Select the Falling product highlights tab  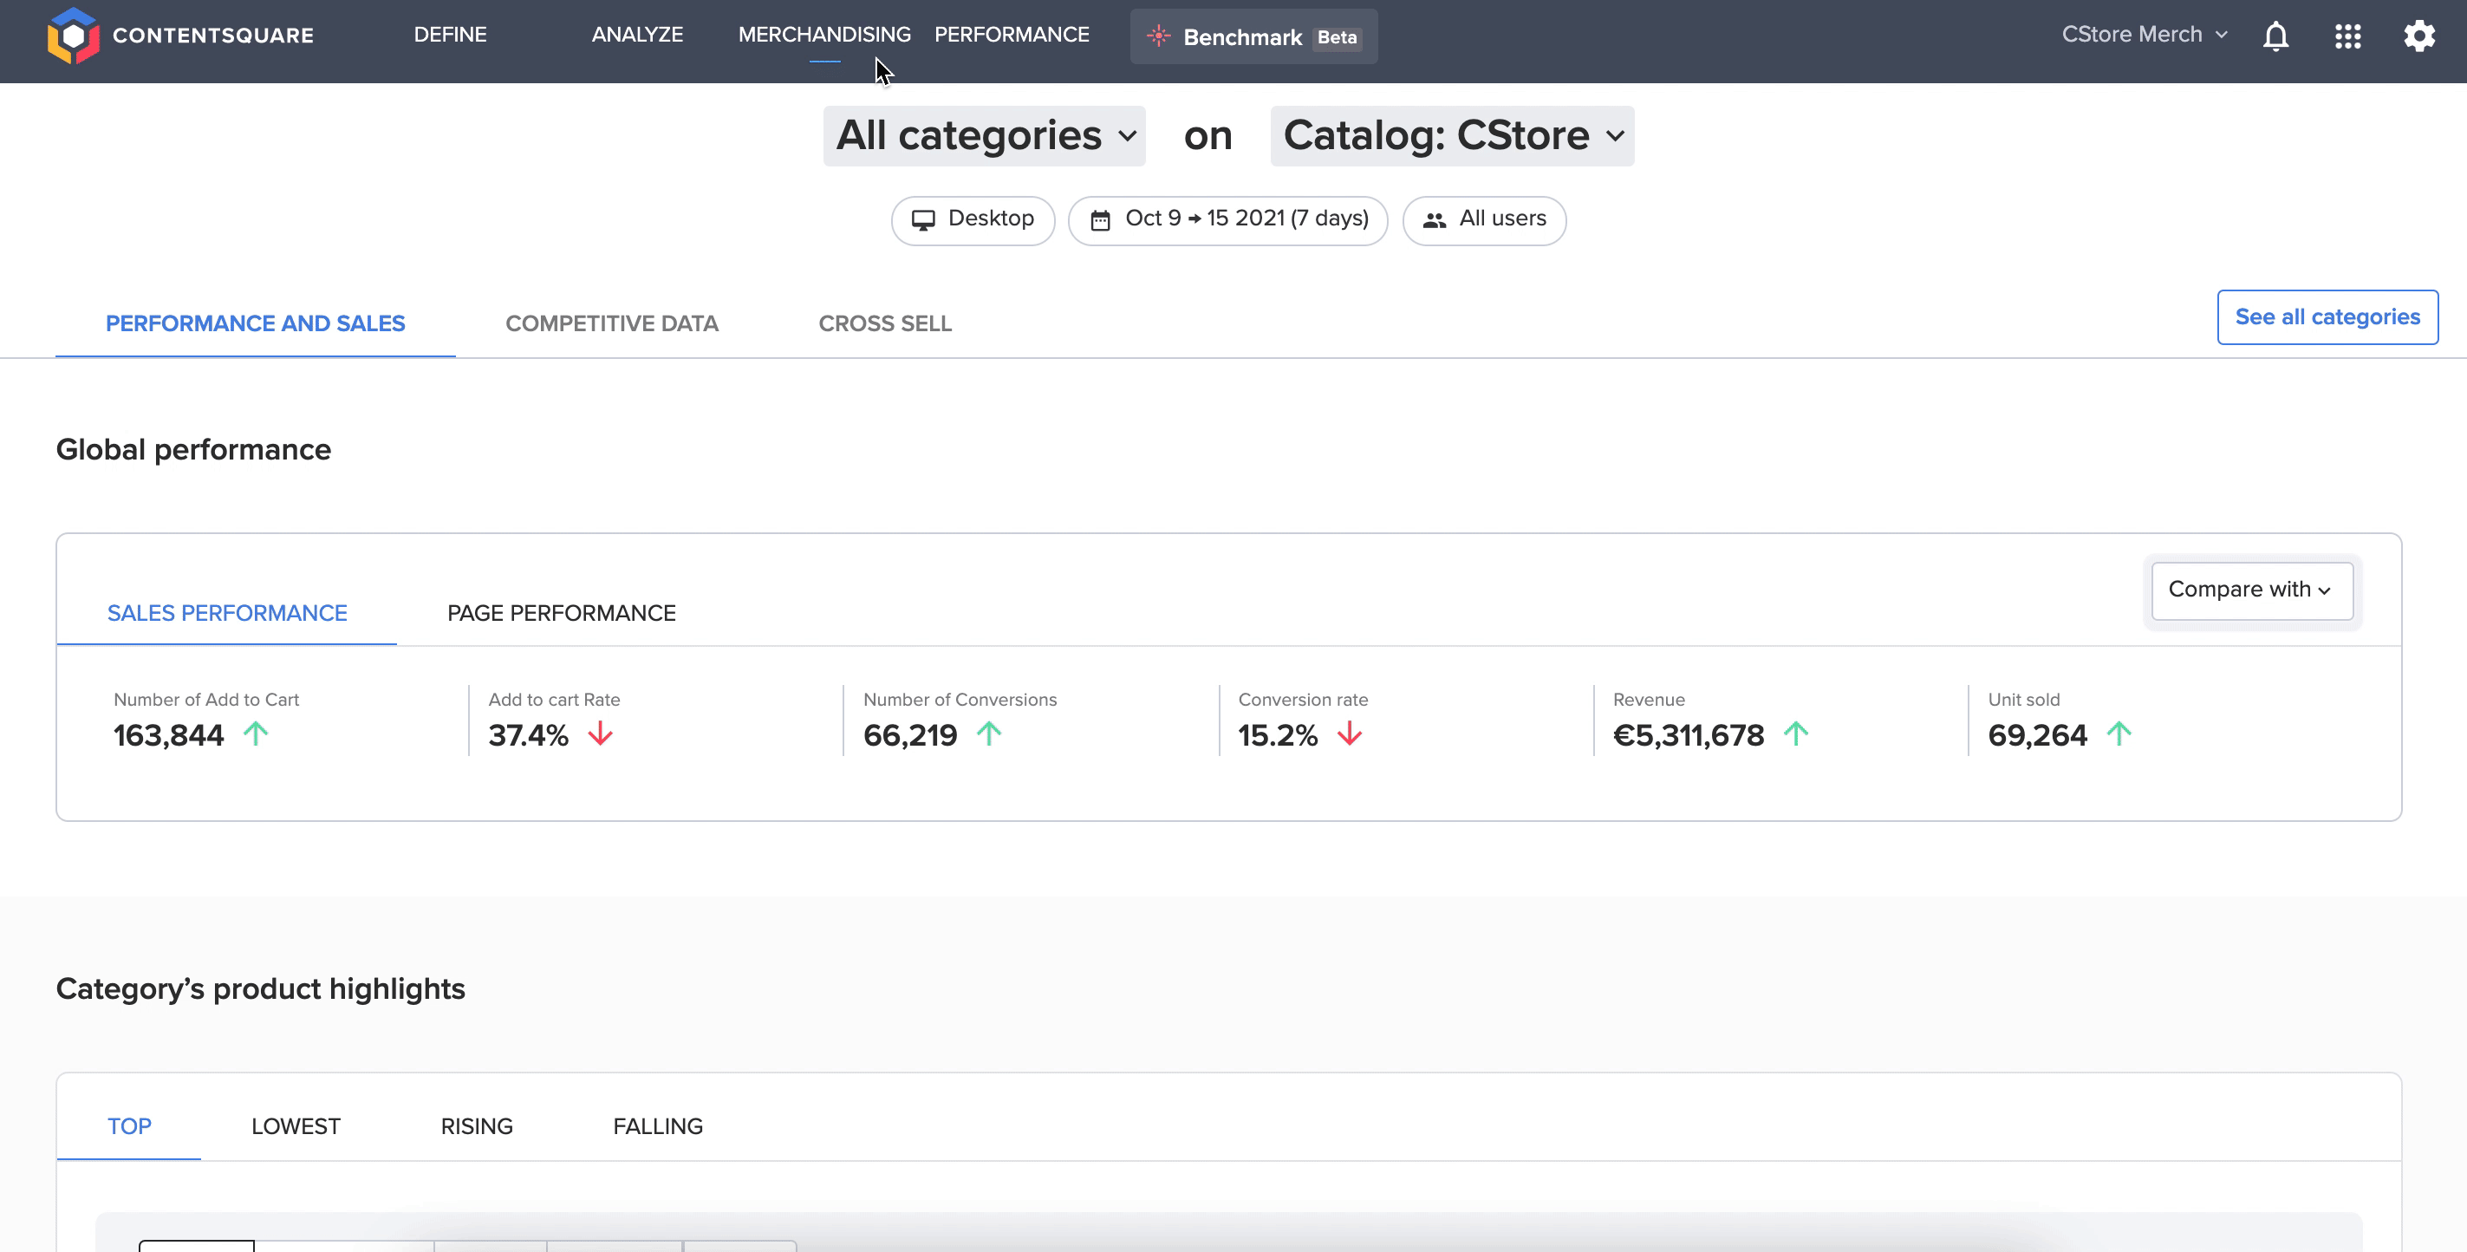658,1126
